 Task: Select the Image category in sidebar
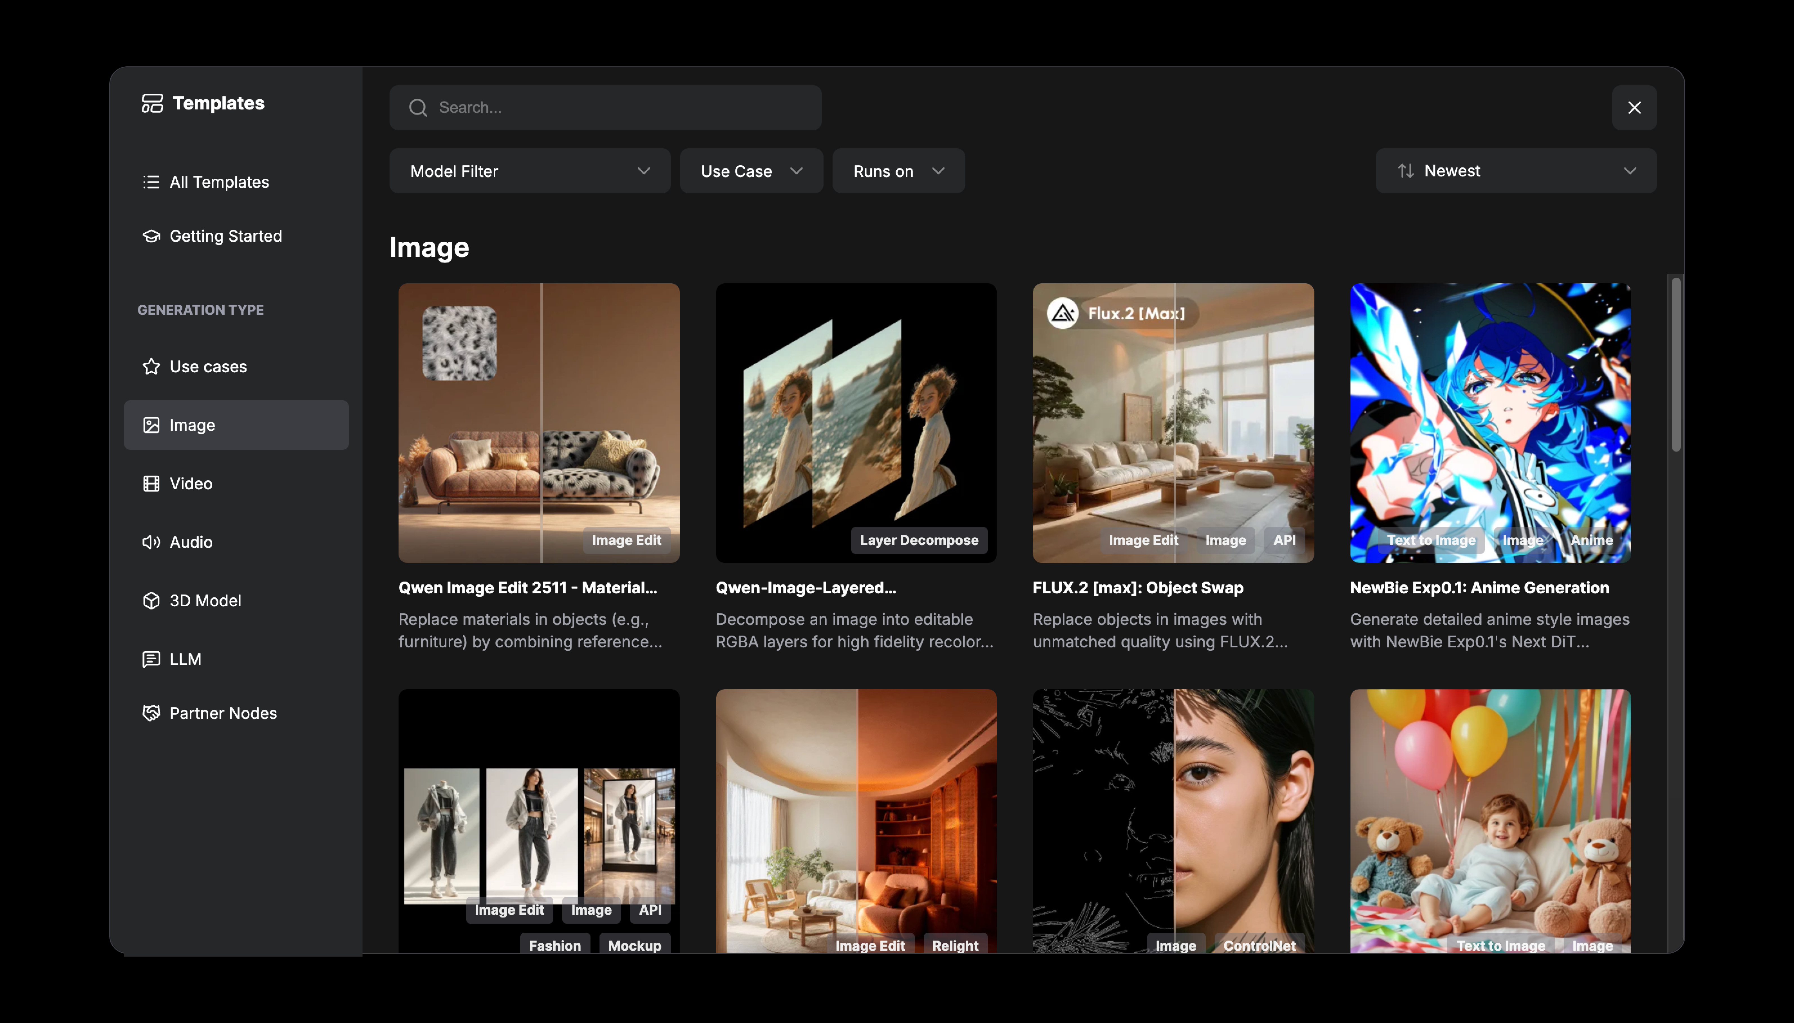(236, 425)
